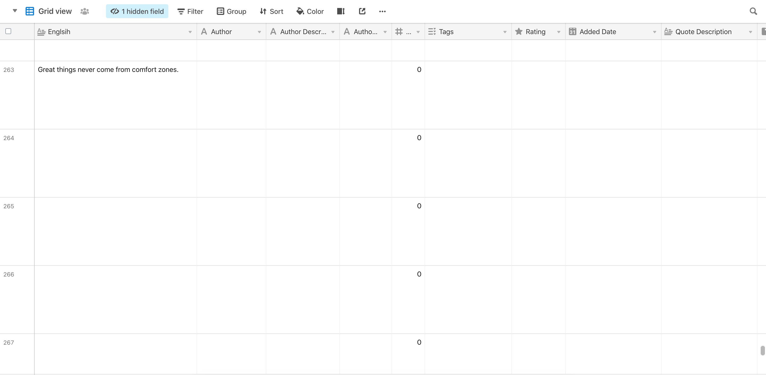The image size is (766, 375).
Task: Click the Grid view table icon
Action: coord(30,11)
